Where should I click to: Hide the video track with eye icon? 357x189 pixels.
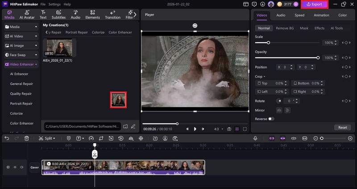tap(15, 167)
